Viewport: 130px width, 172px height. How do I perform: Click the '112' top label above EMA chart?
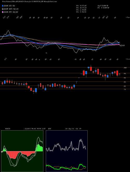click(x=4, y=17)
